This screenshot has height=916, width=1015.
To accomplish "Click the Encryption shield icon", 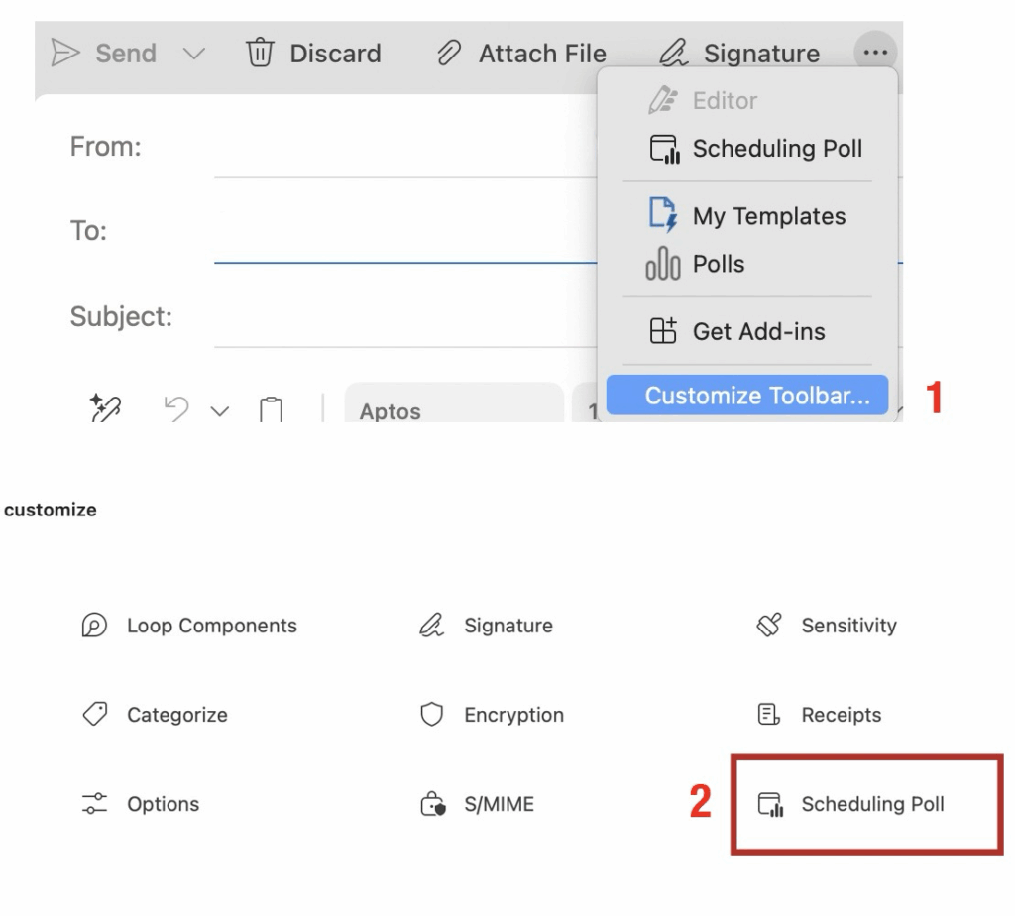I will click(x=432, y=715).
